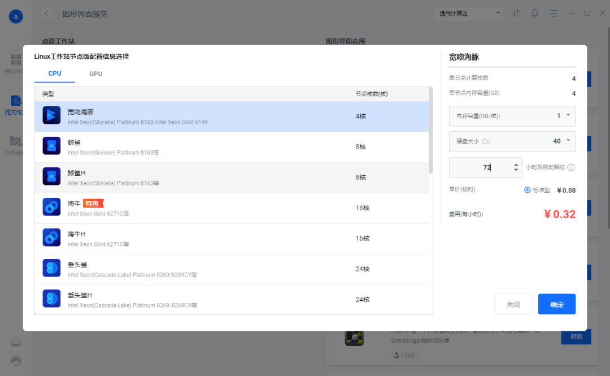Click the 鲸鲨 node type icon
Image resolution: width=610 pixels, height=376 pixels.
51,146
